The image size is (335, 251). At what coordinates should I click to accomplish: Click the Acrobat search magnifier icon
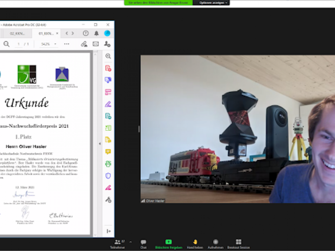tap(6, 44)
